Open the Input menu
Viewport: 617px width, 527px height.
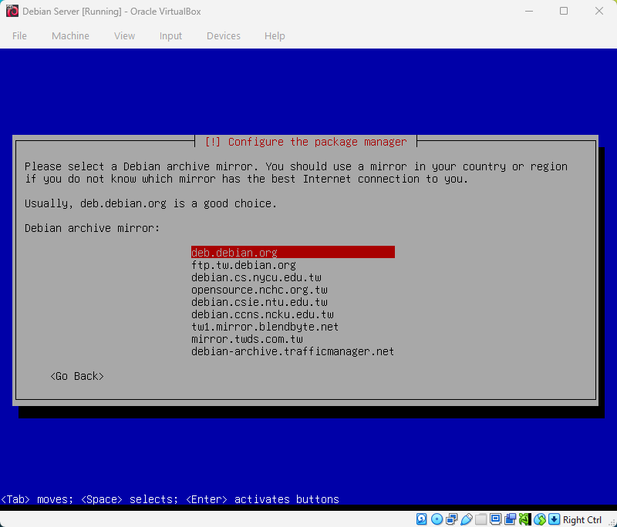(170, 35)
